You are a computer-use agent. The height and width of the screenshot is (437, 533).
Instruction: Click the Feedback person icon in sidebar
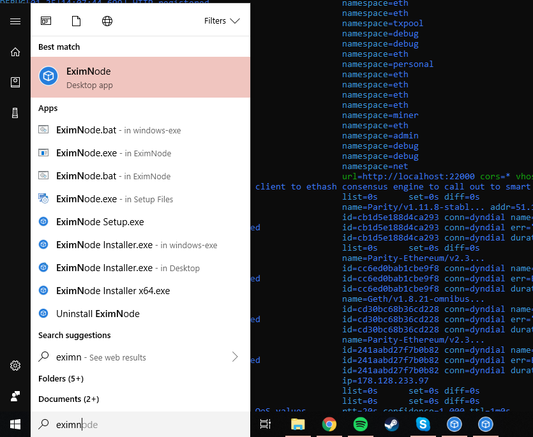pos(15,396)
